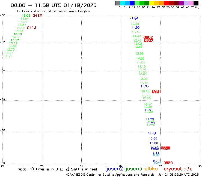Click the gray legend color swatch
The height and width of the screenshot is (177, 202).
[118, 3]
